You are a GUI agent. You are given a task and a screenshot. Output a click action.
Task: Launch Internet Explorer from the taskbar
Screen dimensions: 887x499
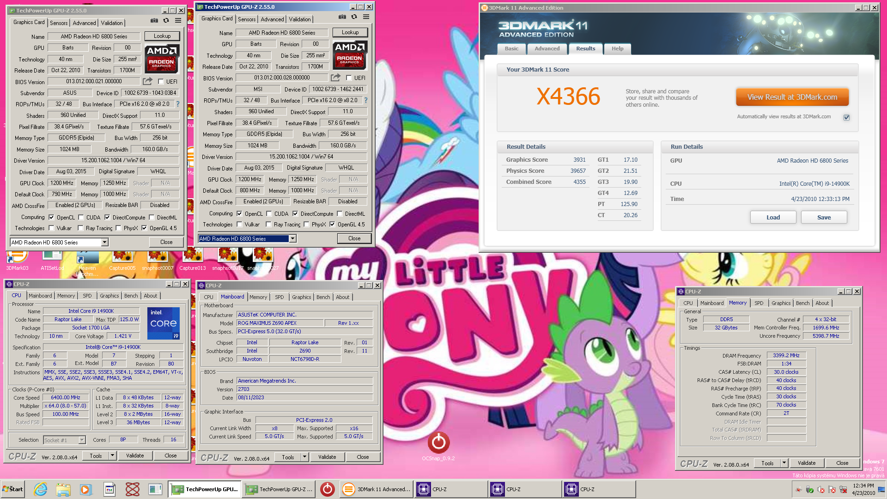click(41, 489)
